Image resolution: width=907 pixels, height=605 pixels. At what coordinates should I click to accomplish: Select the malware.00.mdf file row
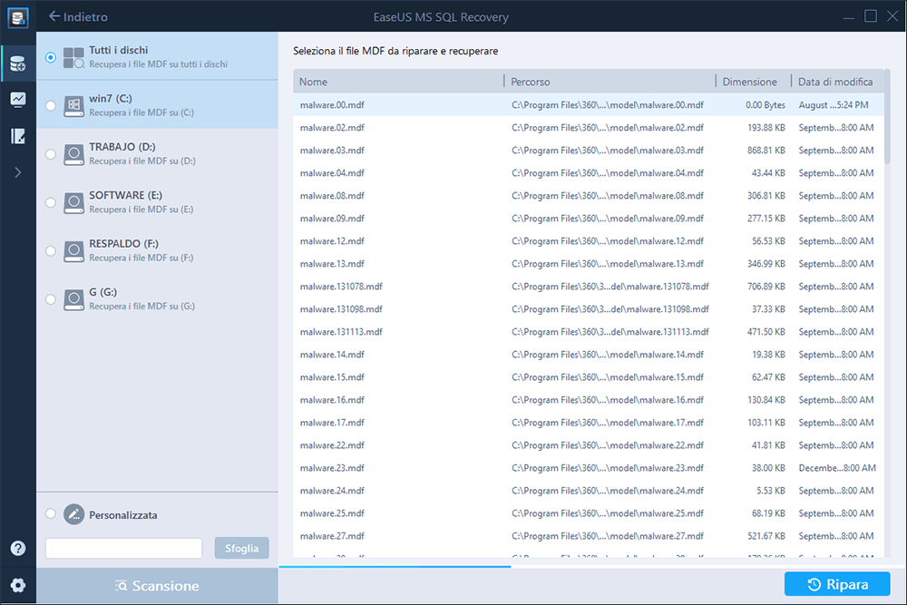[x=589, y=104]
